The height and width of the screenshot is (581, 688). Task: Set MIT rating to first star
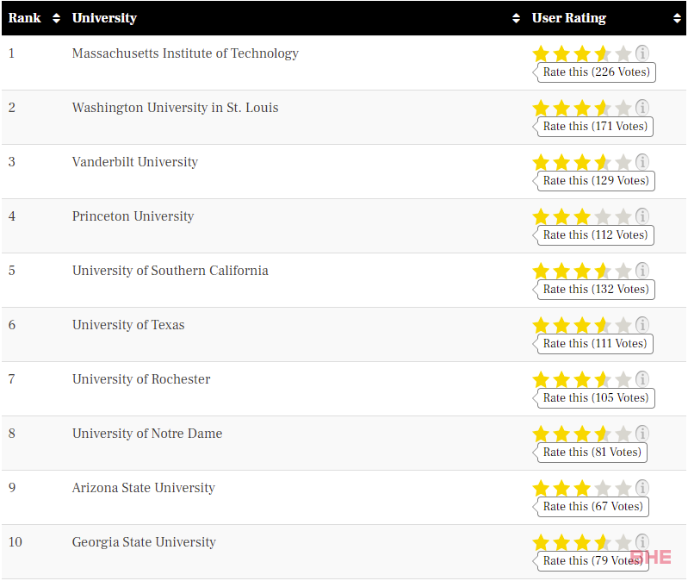click(x=541, y=53)
